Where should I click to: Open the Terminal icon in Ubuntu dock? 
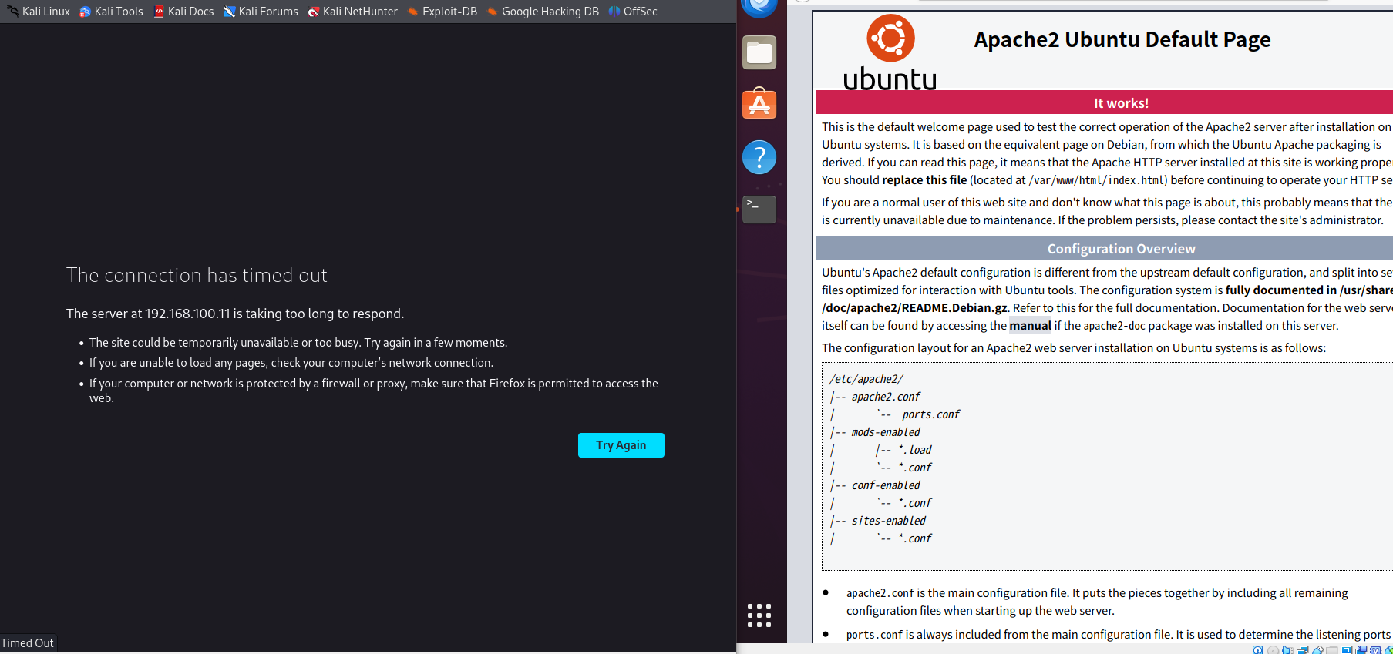click(x=759, y=209)
